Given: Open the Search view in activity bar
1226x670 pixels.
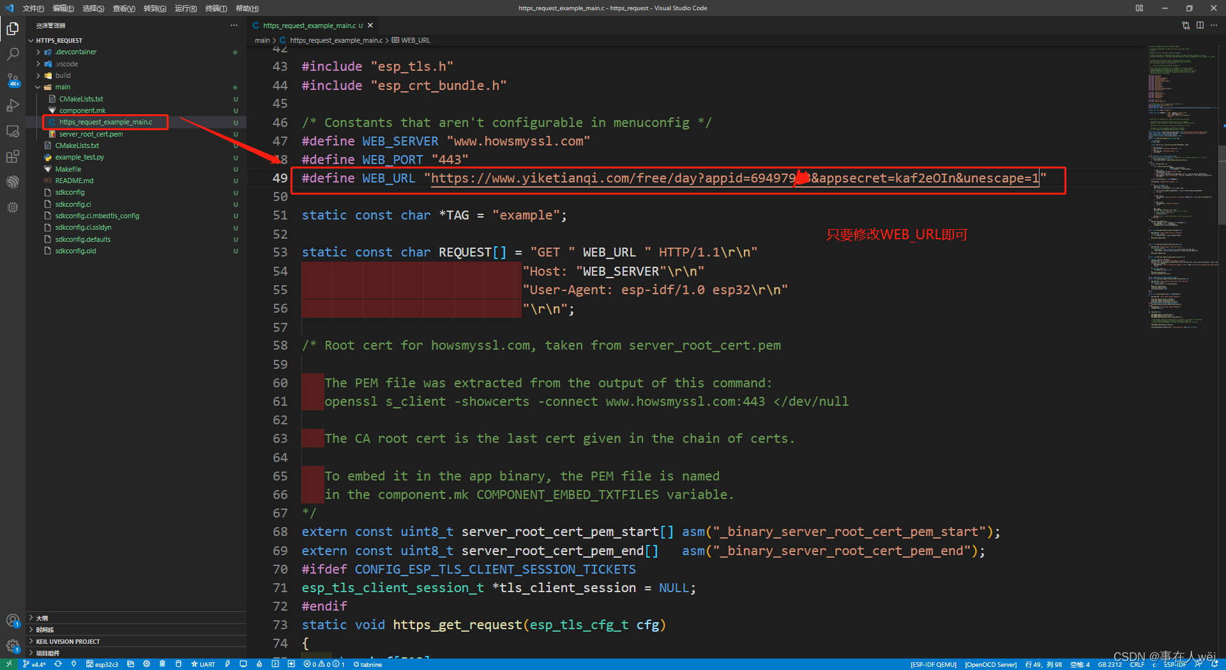Looking at the screenshot, I should tap(13, 54).
